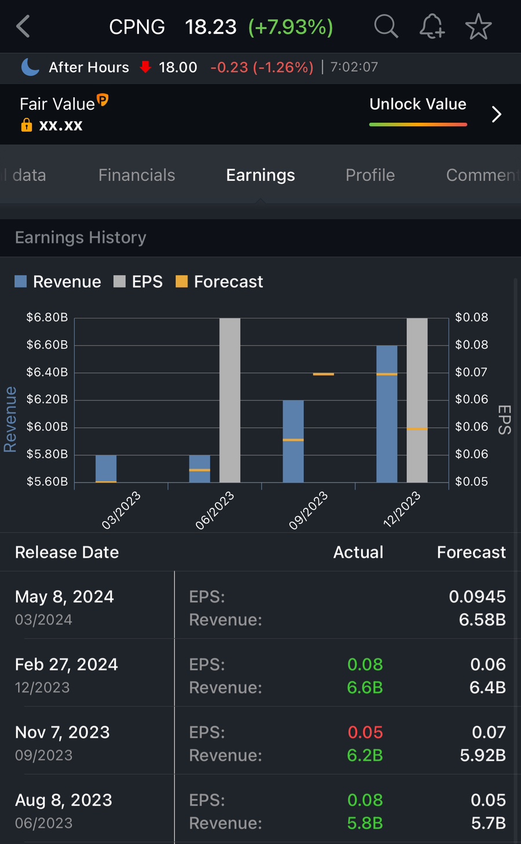This screenshot has width=521, height=844.
Task: Select the May 8, 2024 earnings row
Action: [x=260, y=605]
